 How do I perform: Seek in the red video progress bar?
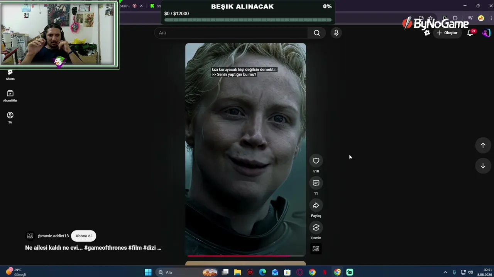point(245,255)
